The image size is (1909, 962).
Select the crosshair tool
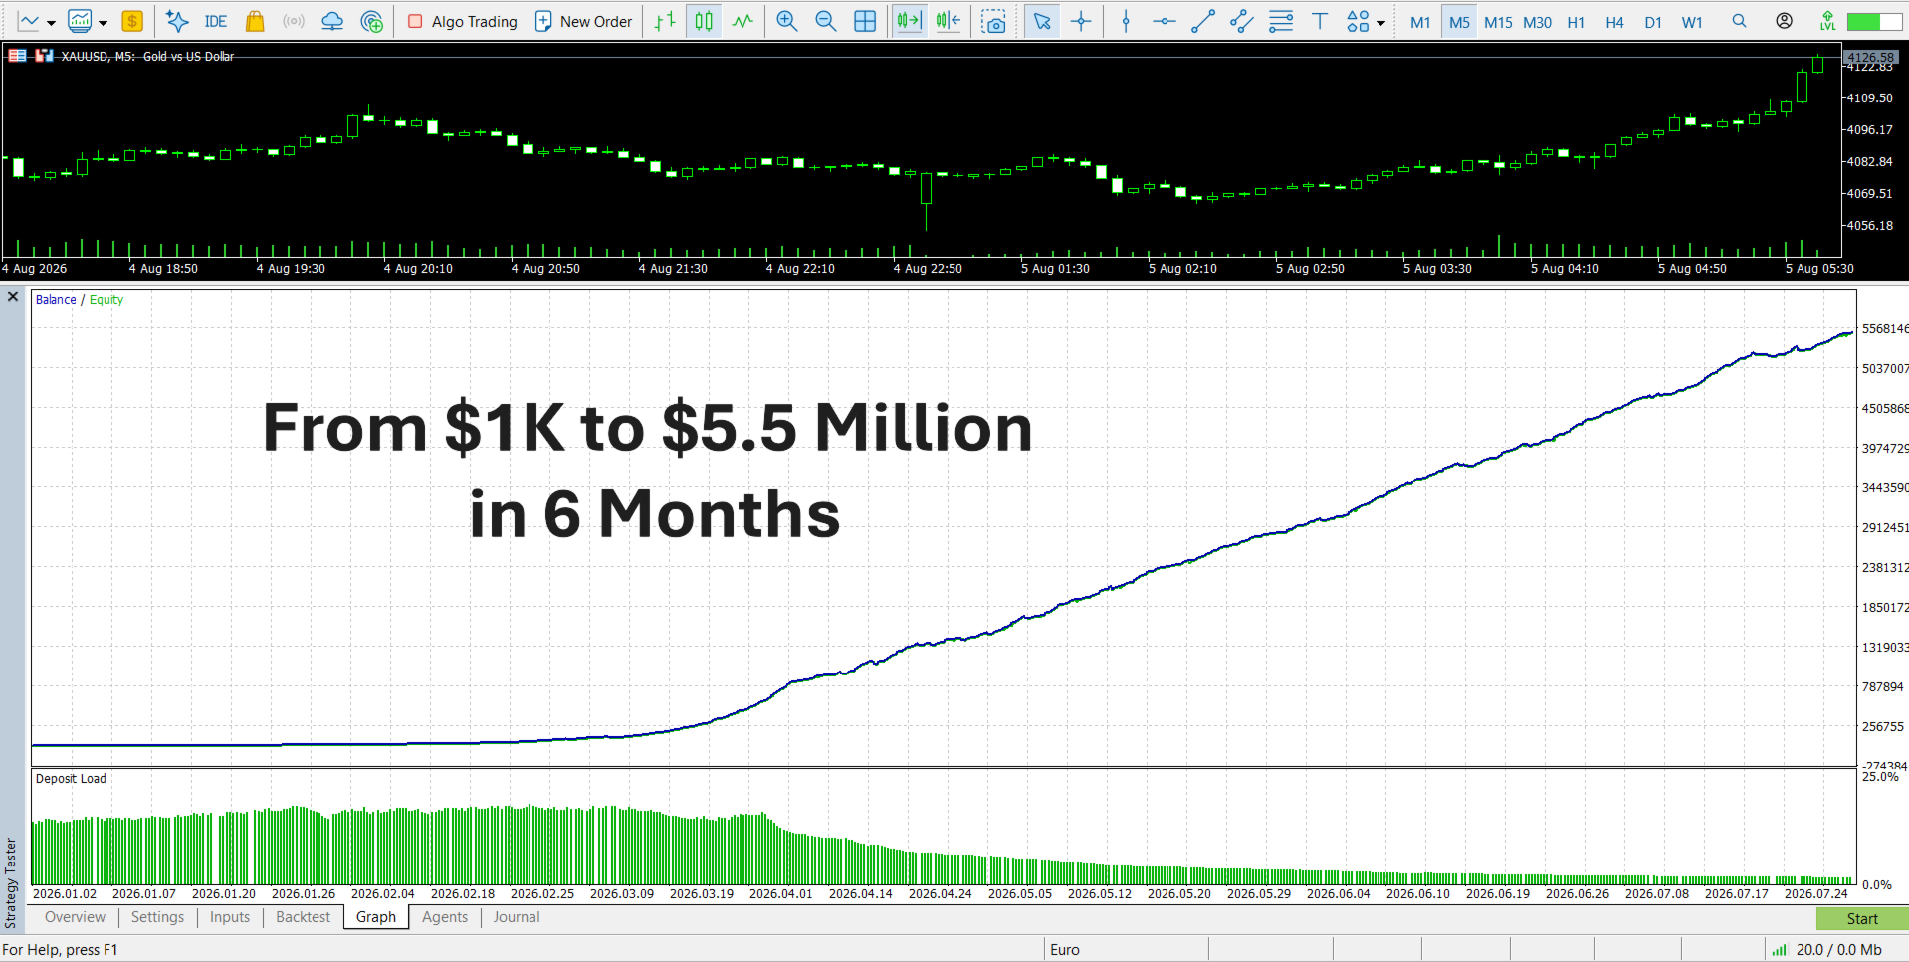[1081, 21]
